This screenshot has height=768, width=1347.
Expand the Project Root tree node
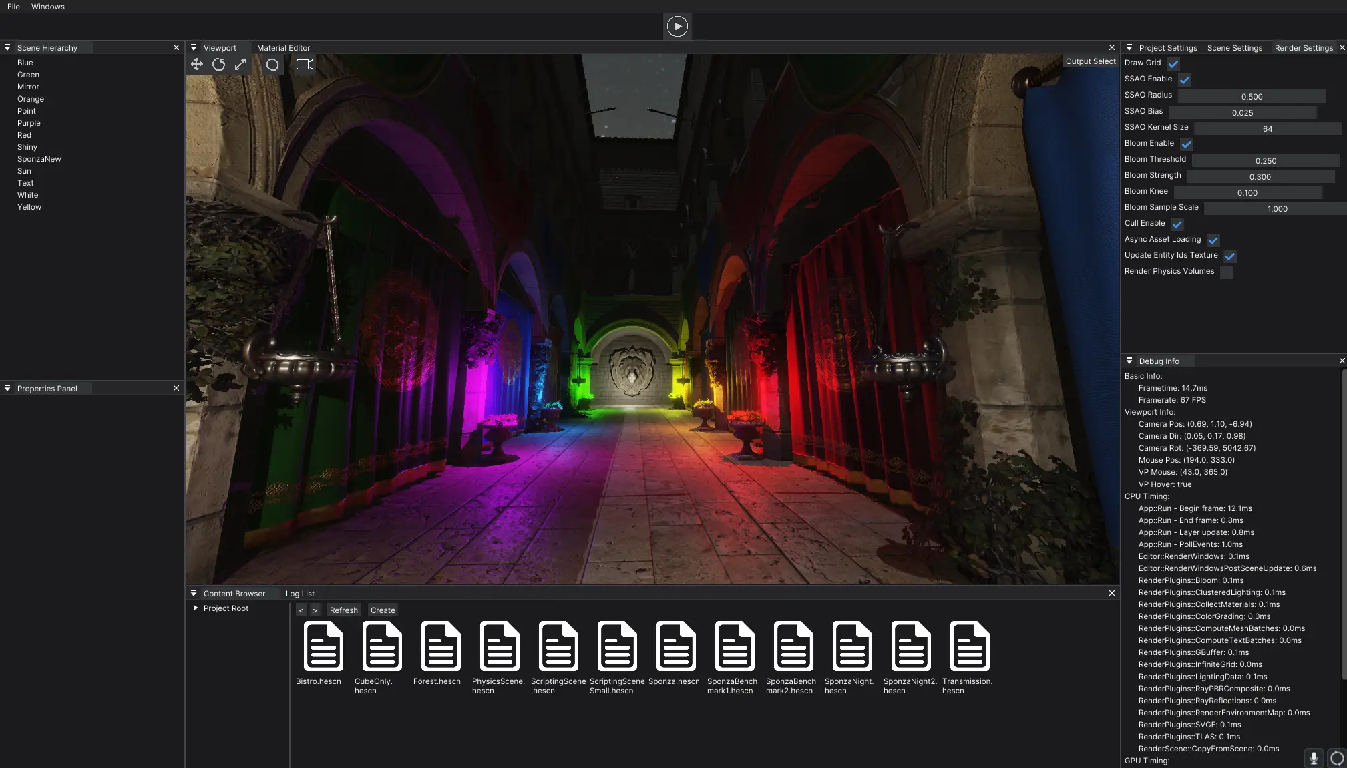click(196, 608)
